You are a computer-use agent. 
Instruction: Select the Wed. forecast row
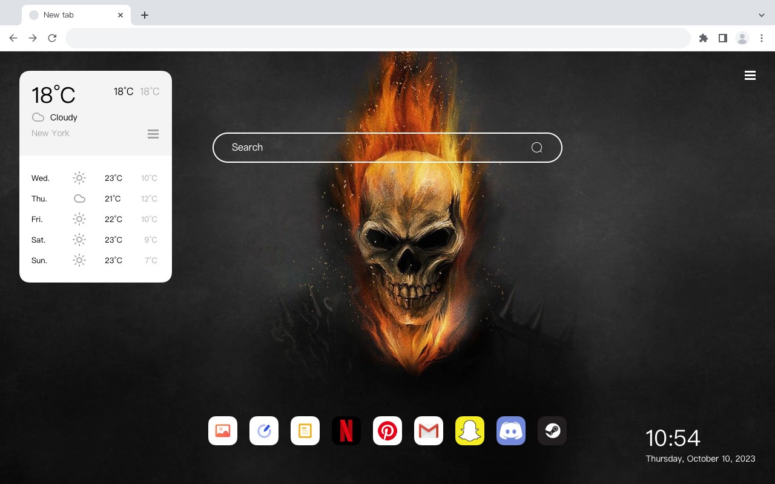(95, 178)
